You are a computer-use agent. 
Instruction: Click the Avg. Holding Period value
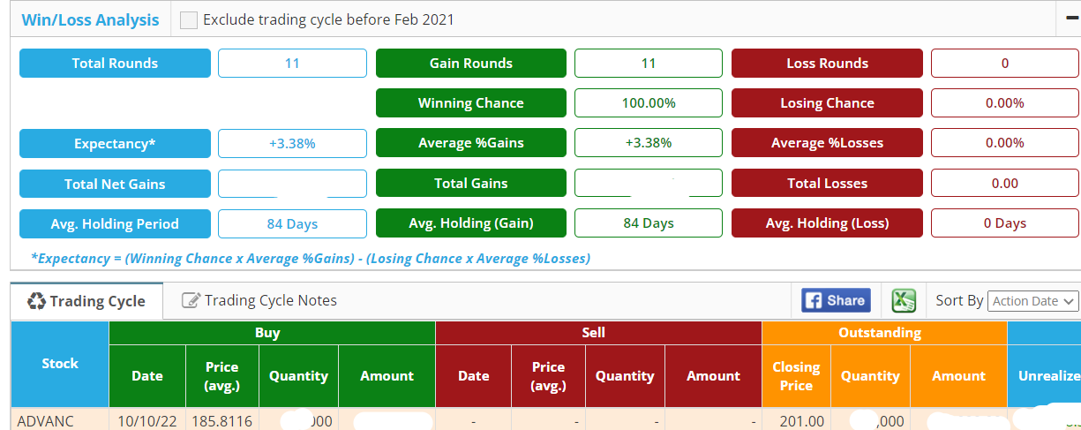[x=292, y=224]
